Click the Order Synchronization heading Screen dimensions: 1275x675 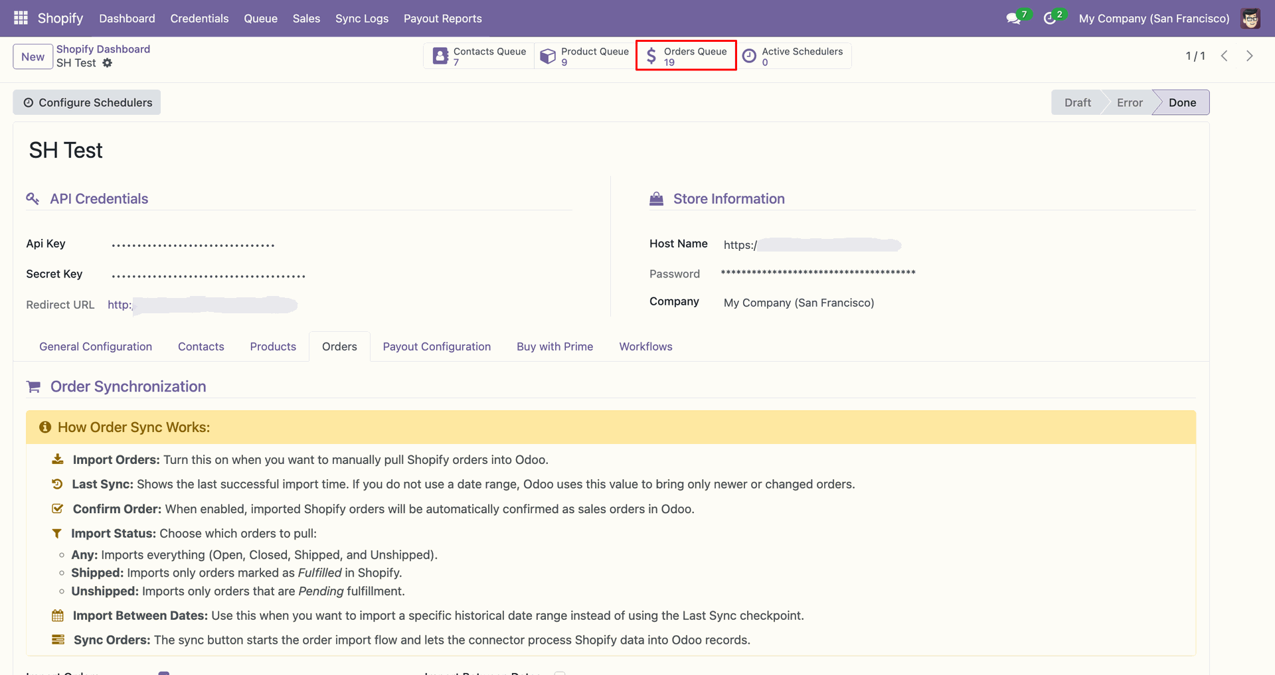(128, 386)
